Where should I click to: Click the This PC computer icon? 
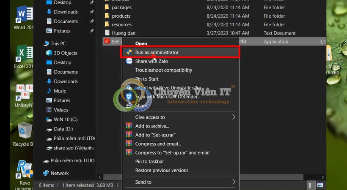click(46, 43)
